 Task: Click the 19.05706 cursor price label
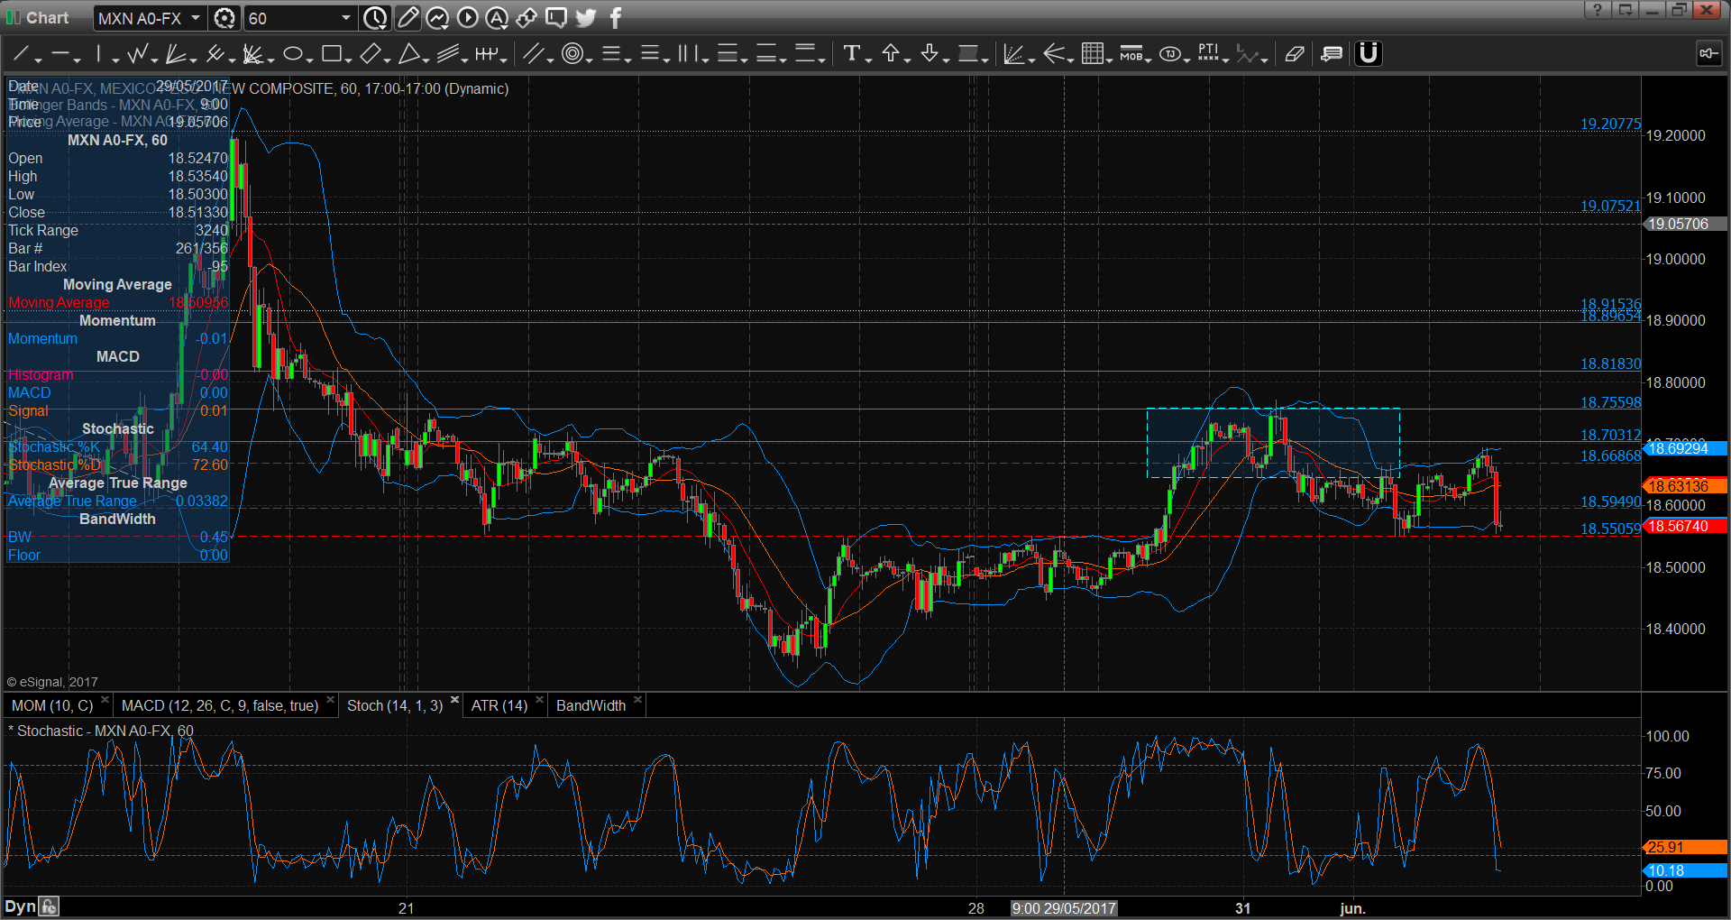(1684, 224)
